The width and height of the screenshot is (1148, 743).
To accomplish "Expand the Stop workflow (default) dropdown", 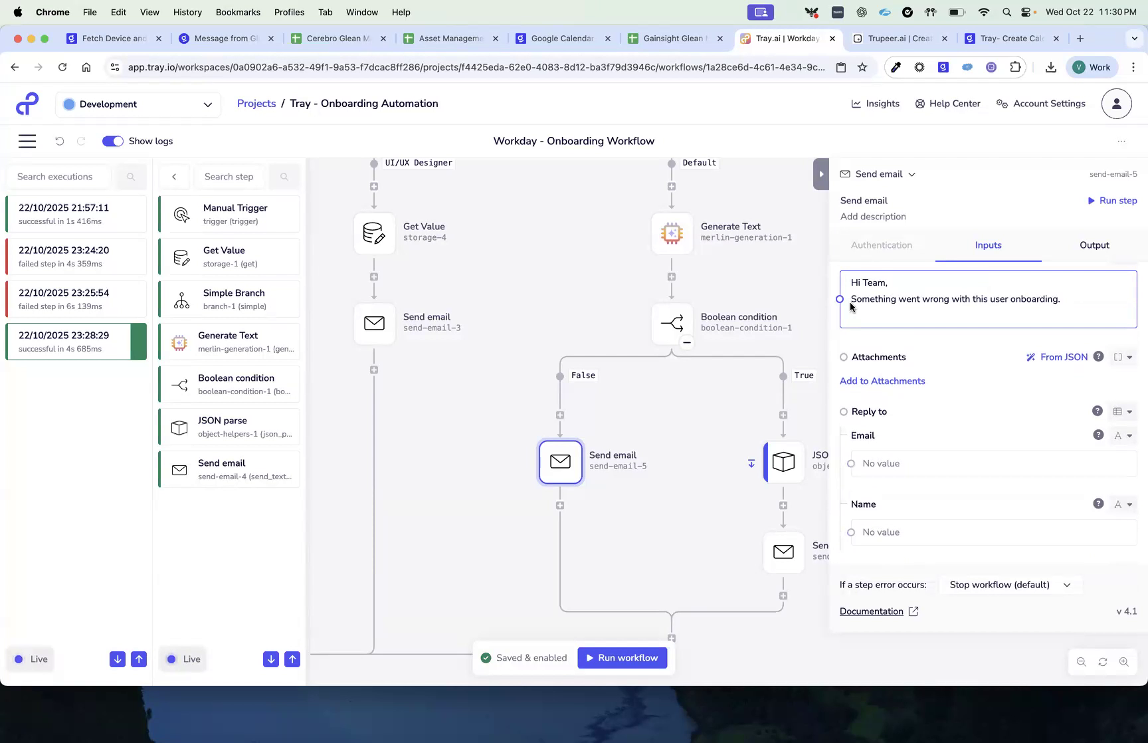I will pyautogui.click(x=1009, y=585).
